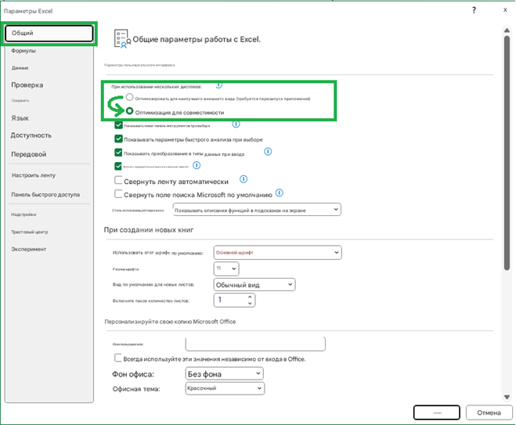Screen dimensions: 516x425
Task: Increase the sheet count using up stepper arrow
Action: (250, 297)
